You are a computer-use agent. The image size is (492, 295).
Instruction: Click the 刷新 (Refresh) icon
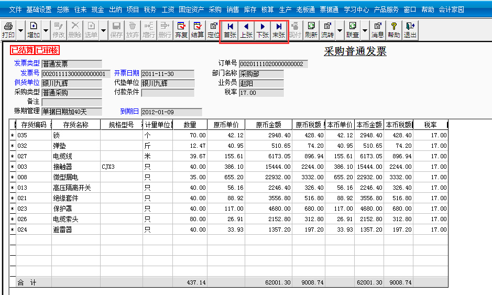point(311,30)
